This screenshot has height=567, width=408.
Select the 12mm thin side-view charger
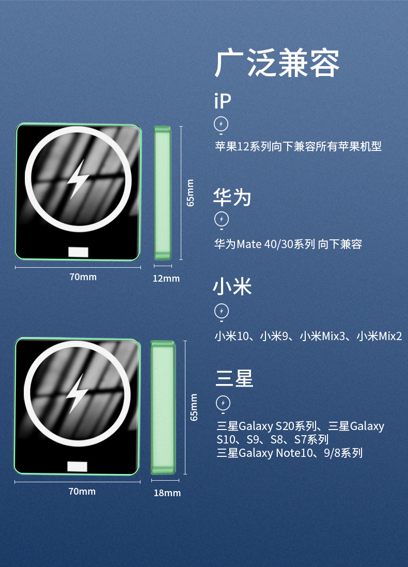pos(163,193)
